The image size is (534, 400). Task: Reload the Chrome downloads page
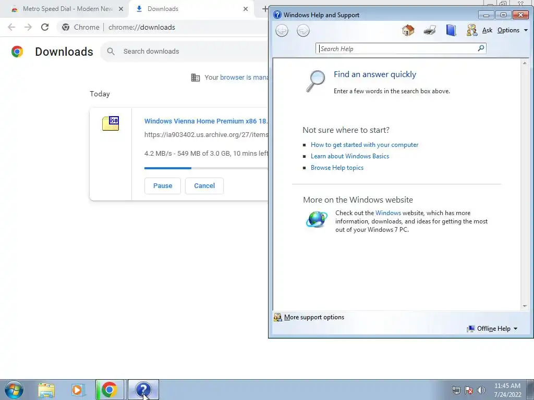tap(45, 27)
